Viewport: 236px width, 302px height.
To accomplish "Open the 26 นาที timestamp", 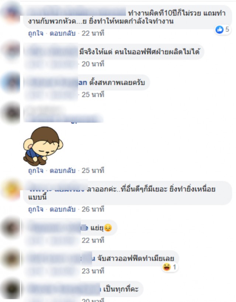I will pos(93,209).
